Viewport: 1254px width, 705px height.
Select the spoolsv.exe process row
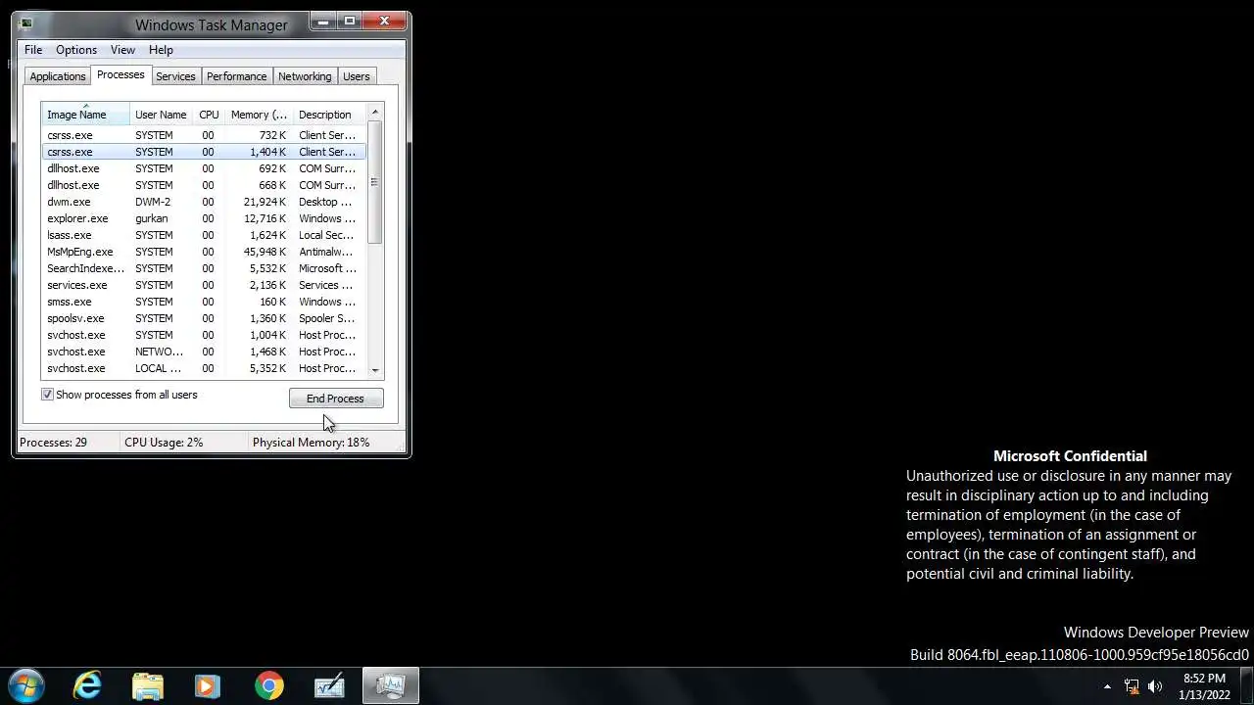point(204,318)
